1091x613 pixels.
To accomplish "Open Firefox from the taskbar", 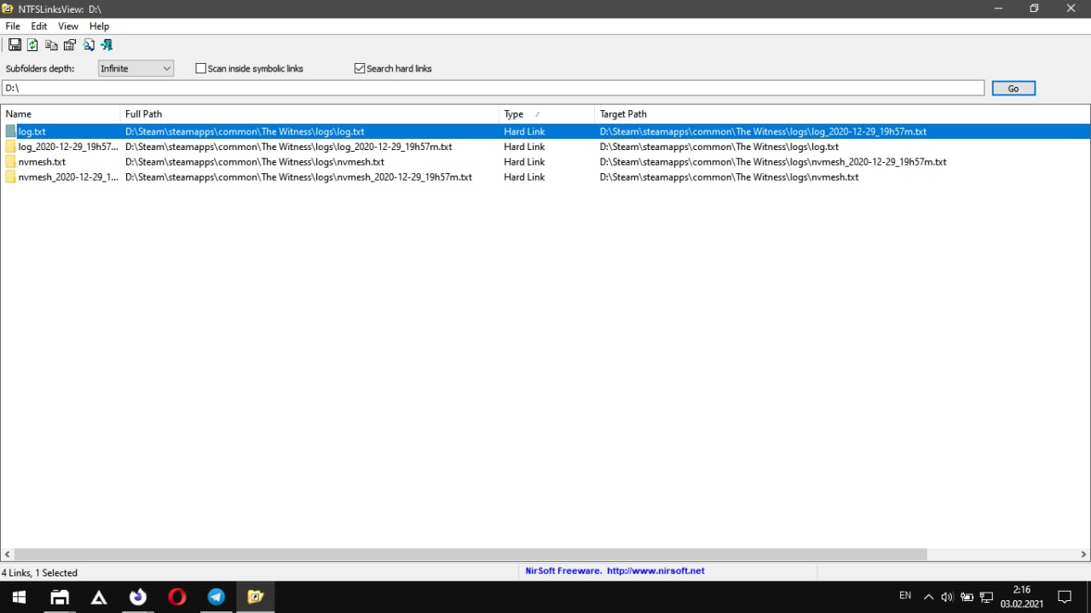I will coord(138,597).
